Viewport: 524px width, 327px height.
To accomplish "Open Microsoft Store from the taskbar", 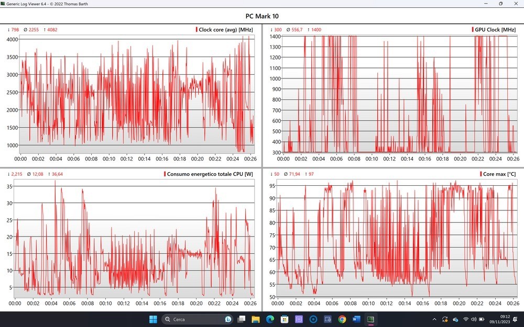I will pyautogui.click(x=285, y=319).
